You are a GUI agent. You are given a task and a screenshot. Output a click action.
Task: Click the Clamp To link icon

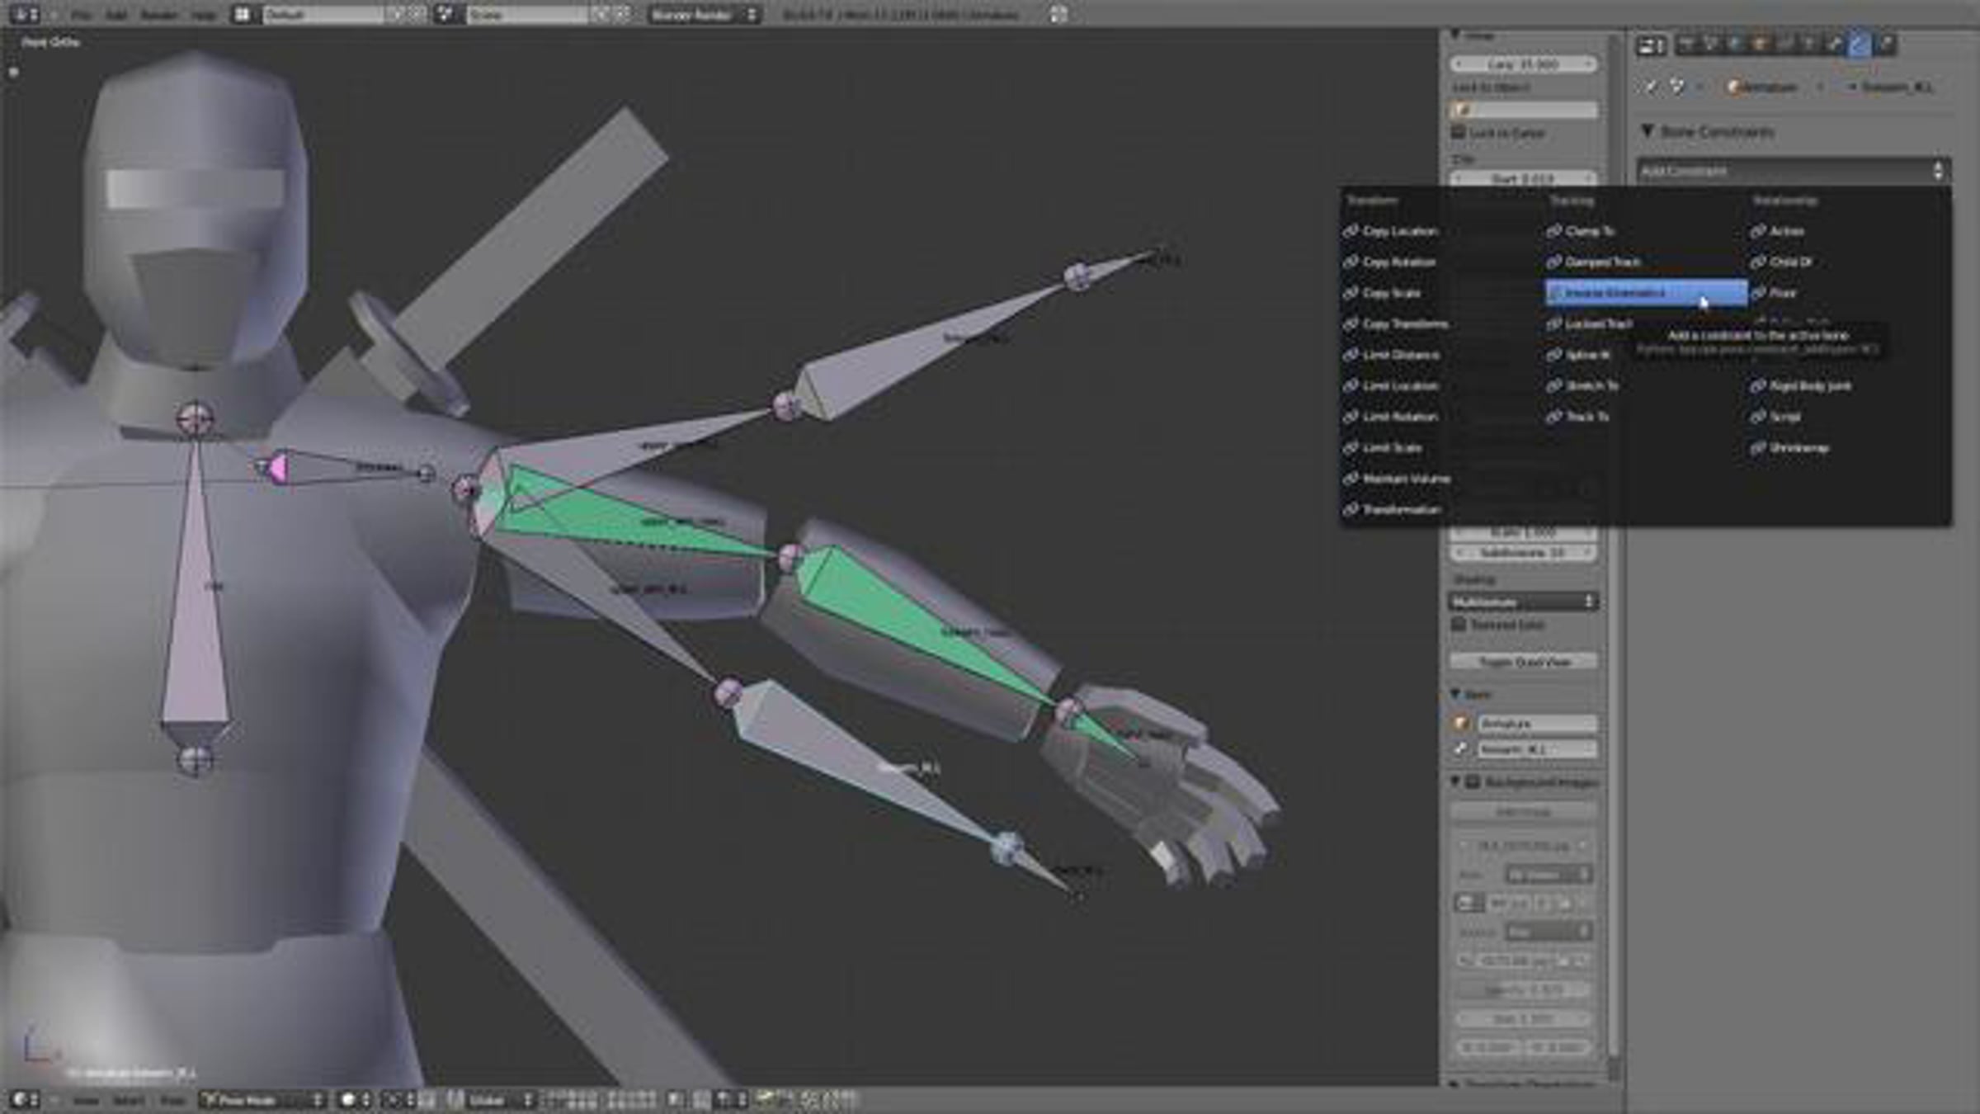click(1553, 231)
